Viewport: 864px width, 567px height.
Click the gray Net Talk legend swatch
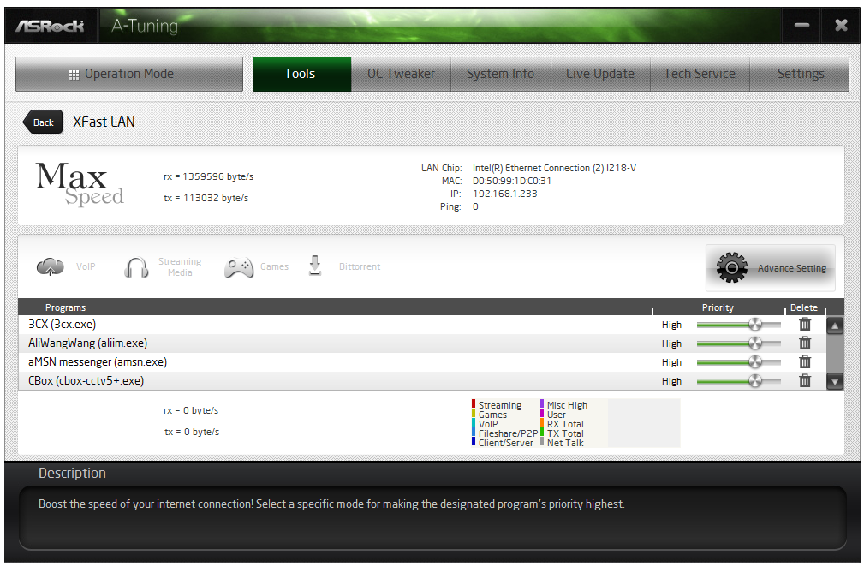[x=542, y=441]
